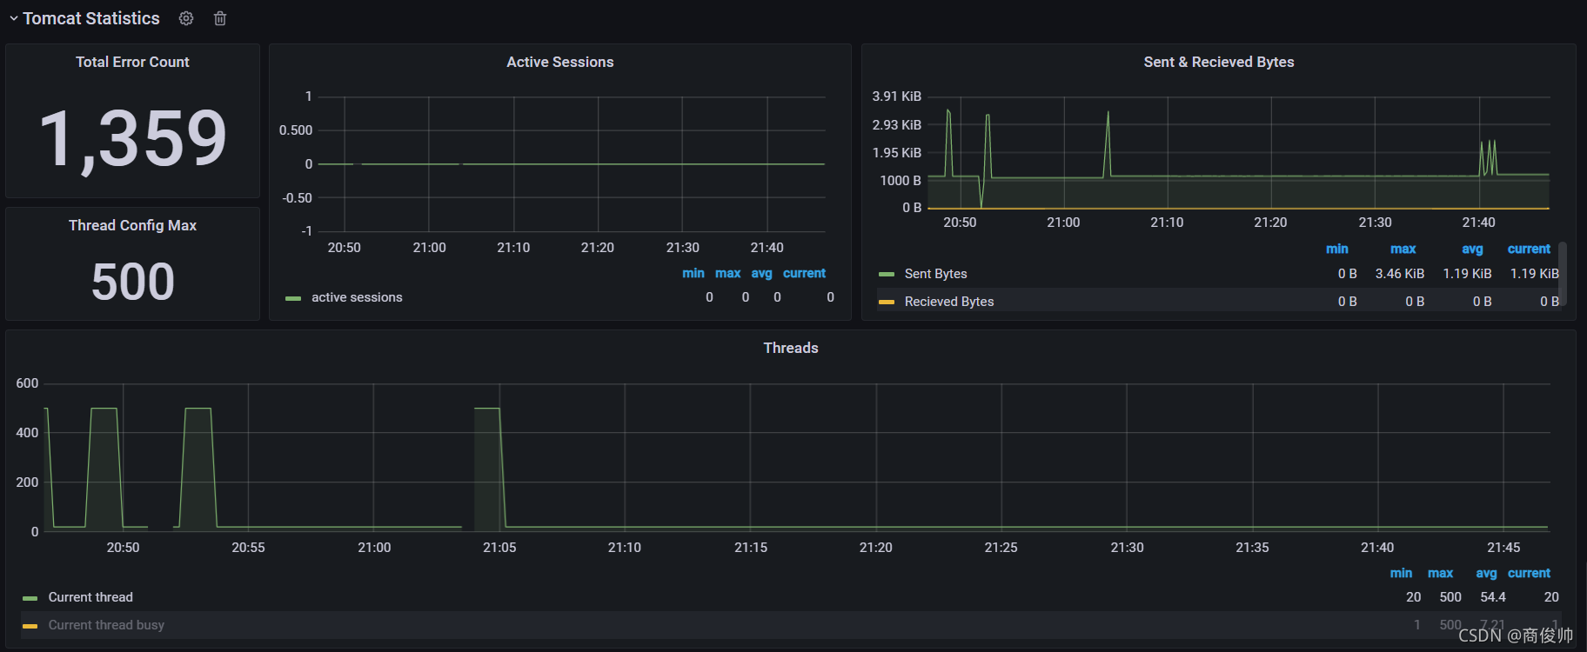
Task: Open the Active Sessions panel title menu
Action: (560, 62)
